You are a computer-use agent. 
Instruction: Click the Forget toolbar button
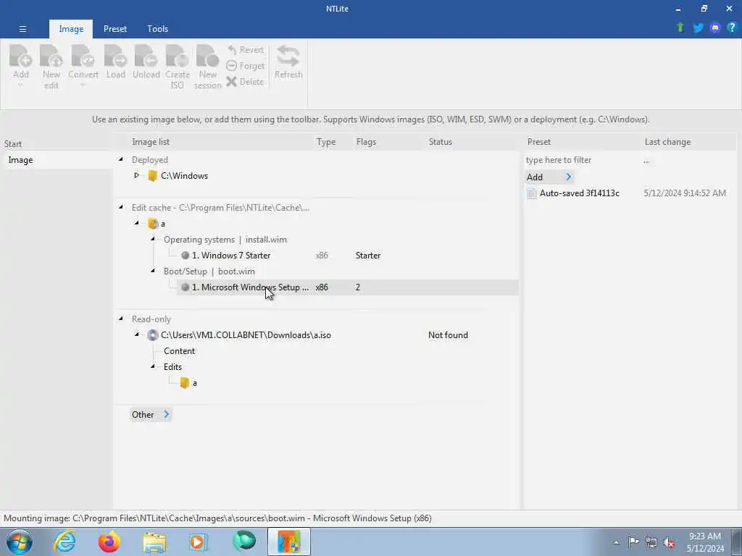[x=245, y=66]
